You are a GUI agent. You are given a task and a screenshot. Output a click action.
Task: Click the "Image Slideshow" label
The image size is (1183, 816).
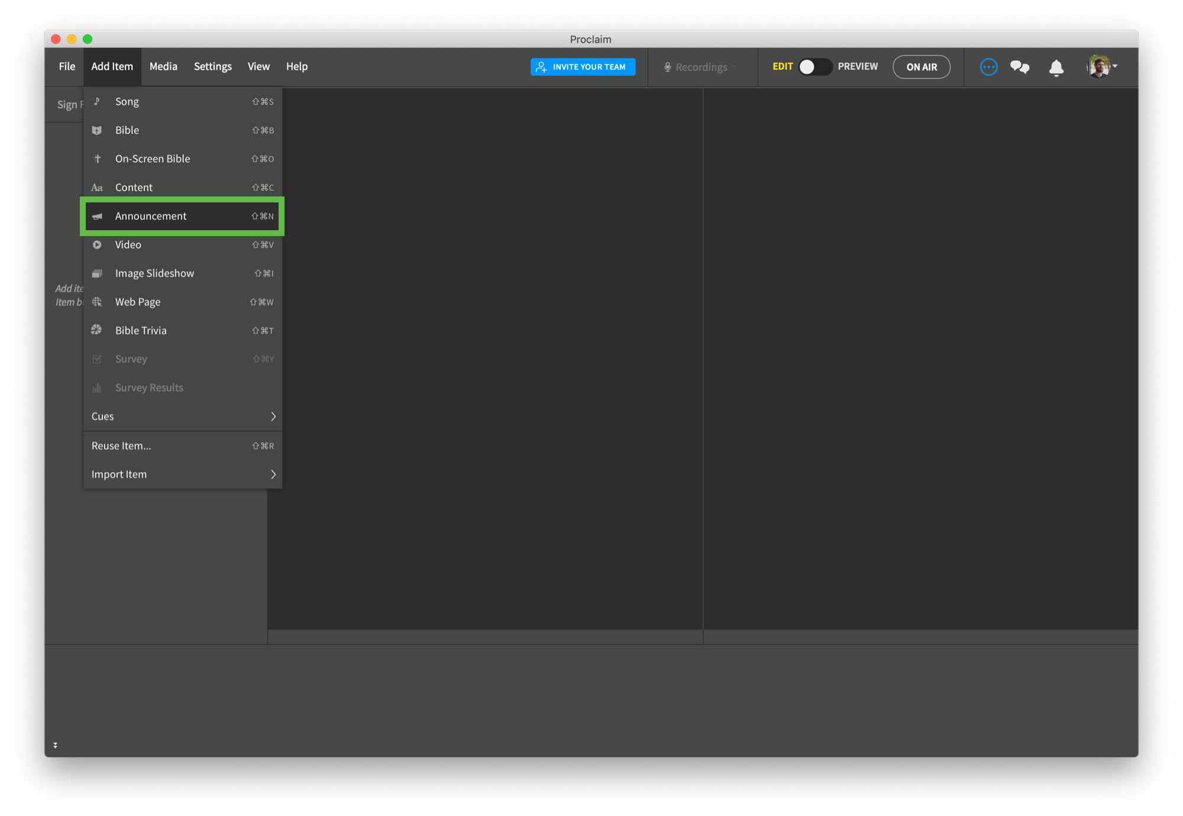(x=154, y=273)
